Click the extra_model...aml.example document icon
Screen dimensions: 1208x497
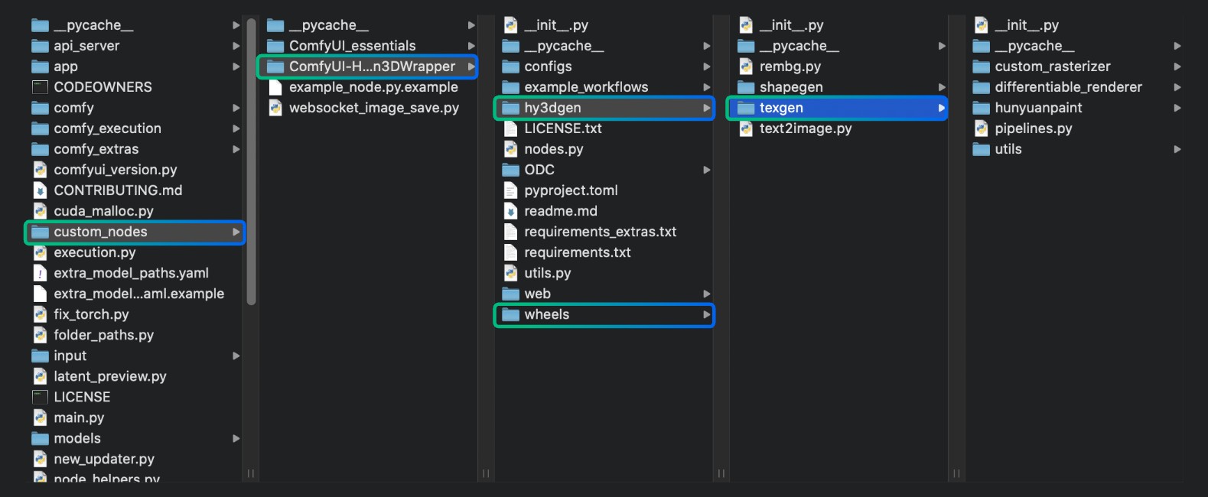pos(40,294)
